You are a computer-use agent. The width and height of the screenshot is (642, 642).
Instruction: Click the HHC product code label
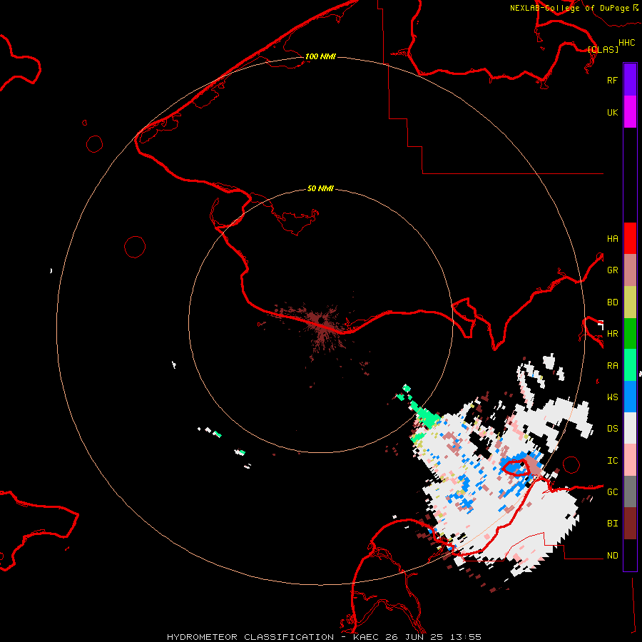pos(626,43)
